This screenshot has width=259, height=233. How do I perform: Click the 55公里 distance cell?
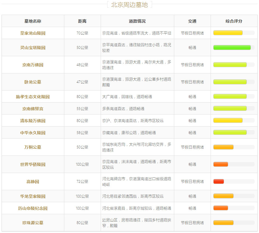click(x=82, y=109)
